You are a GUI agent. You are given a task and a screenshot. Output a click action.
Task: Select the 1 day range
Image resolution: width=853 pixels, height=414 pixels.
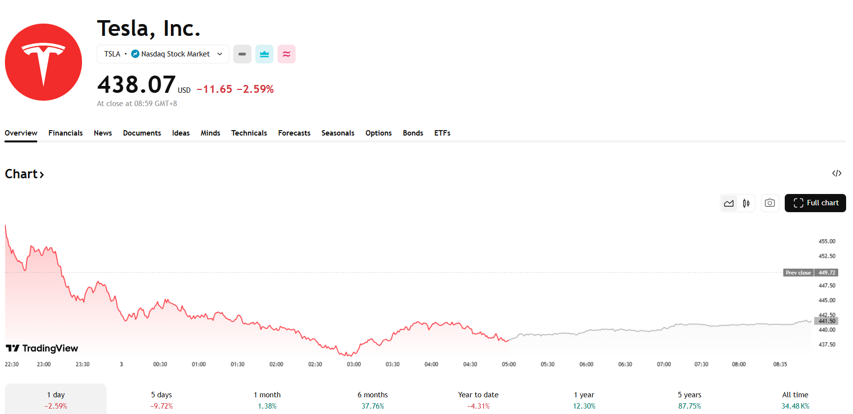click(x=55, y=400)
